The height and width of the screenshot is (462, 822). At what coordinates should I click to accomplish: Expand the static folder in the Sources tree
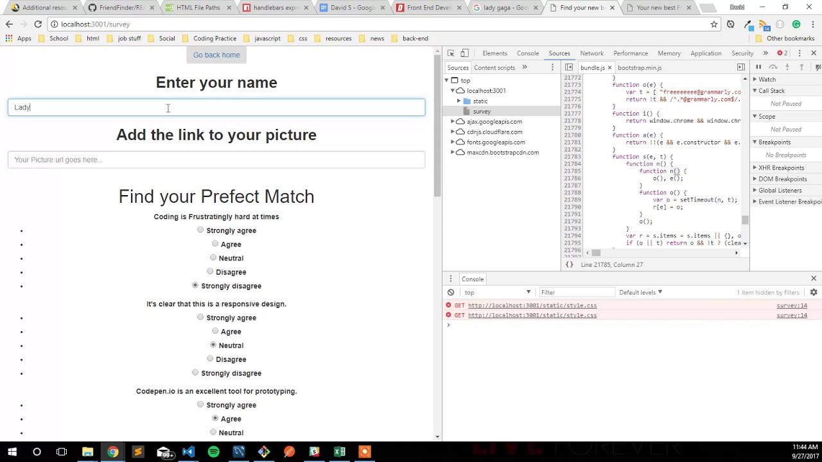(x=459, y=101)
